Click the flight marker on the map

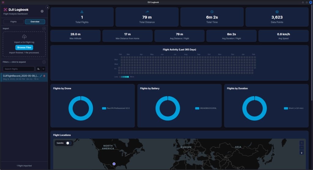(114, 164)
